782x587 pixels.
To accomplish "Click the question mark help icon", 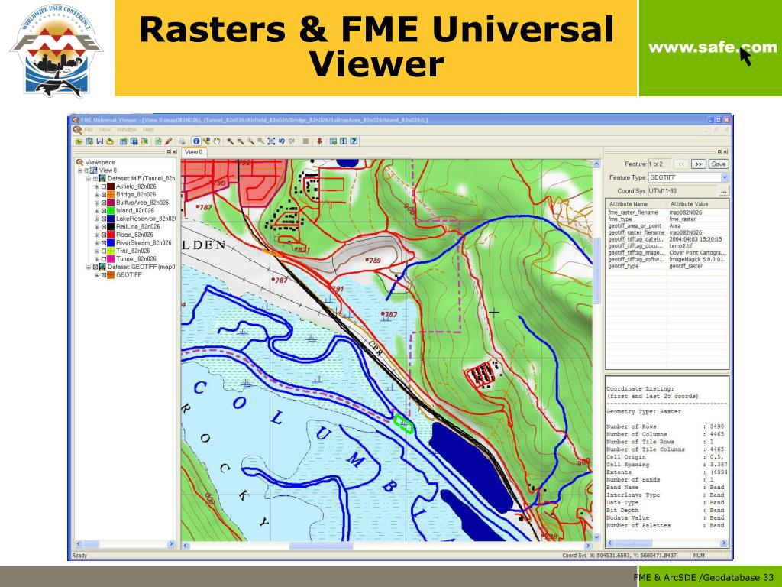I will pos(354,141).
